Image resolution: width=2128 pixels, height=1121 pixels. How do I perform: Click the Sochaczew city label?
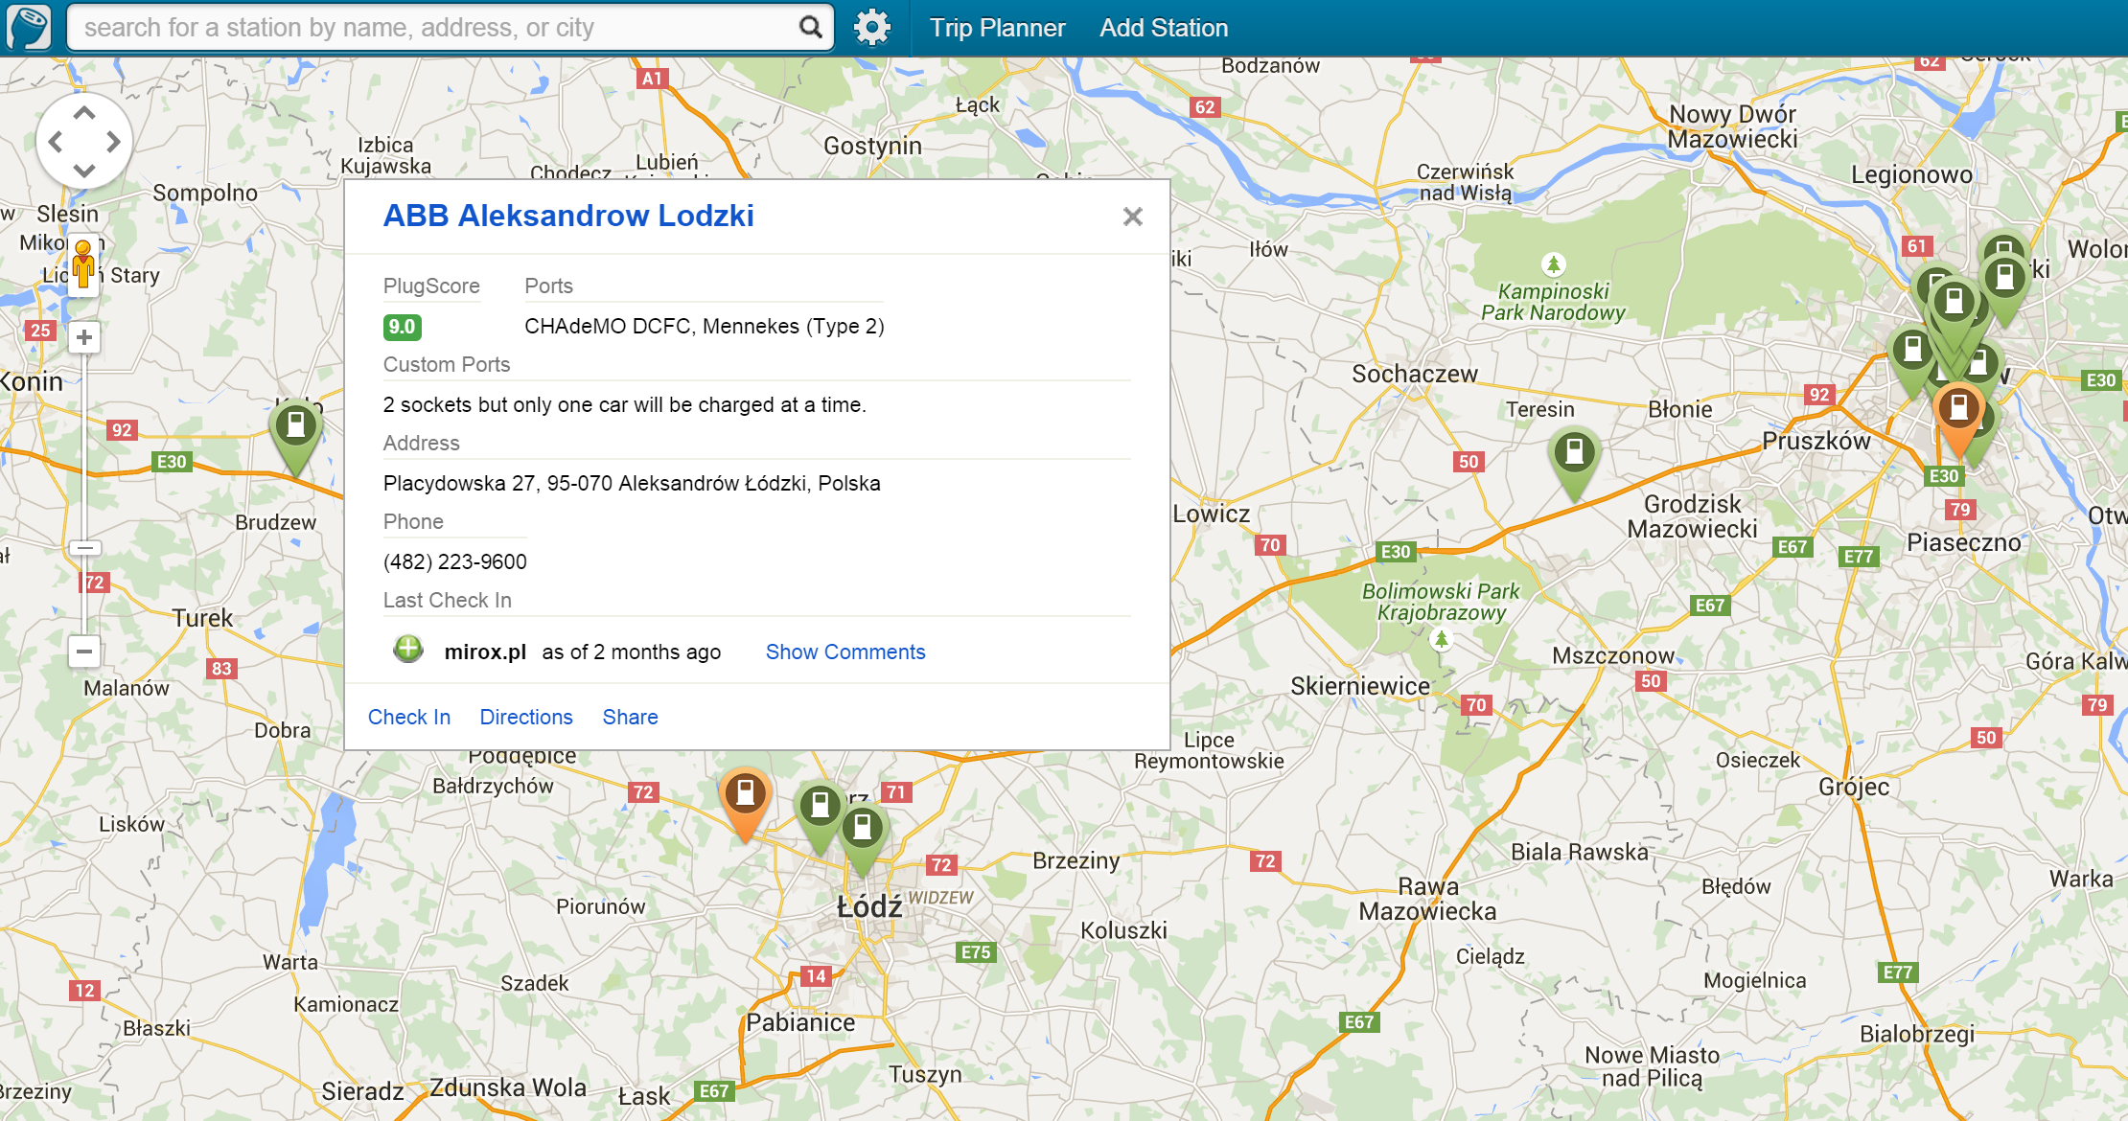(x=1415, y=374)
